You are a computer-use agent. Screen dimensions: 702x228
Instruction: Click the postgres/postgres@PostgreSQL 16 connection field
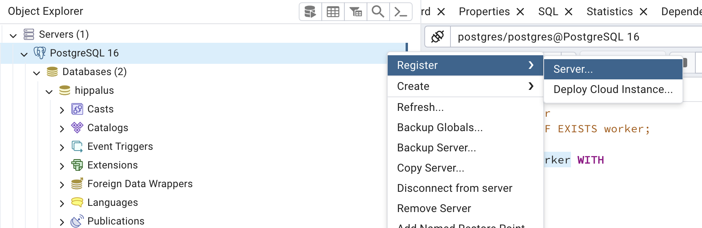[576, 37]
